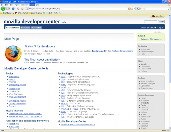171x132 pixels.
Task: Click the Firefox 3 for developers heading
Action: tap(40, 46)
